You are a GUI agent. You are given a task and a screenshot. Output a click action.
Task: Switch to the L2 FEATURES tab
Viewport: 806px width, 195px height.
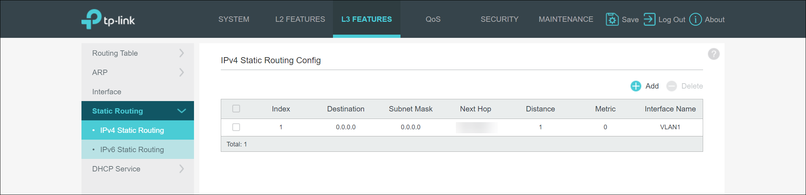tap(300, 19)
